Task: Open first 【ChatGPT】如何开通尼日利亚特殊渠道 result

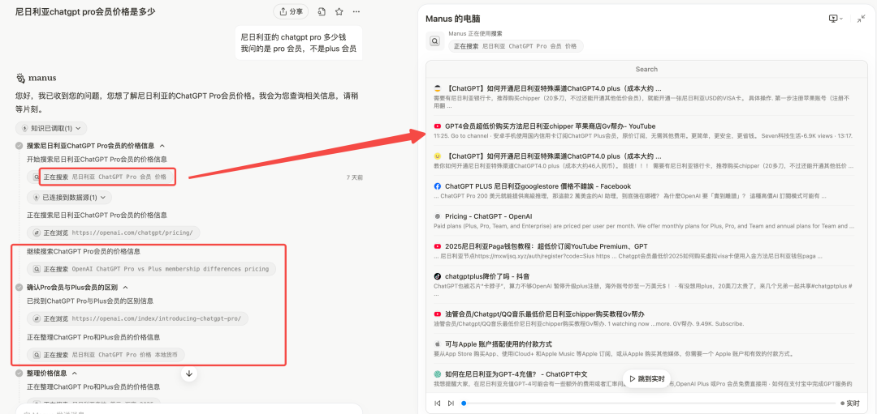Action: [554, 88]
